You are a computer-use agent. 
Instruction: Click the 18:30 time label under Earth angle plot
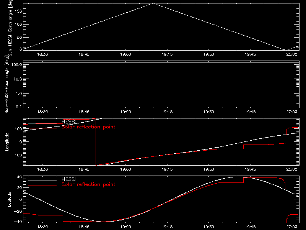42,54
